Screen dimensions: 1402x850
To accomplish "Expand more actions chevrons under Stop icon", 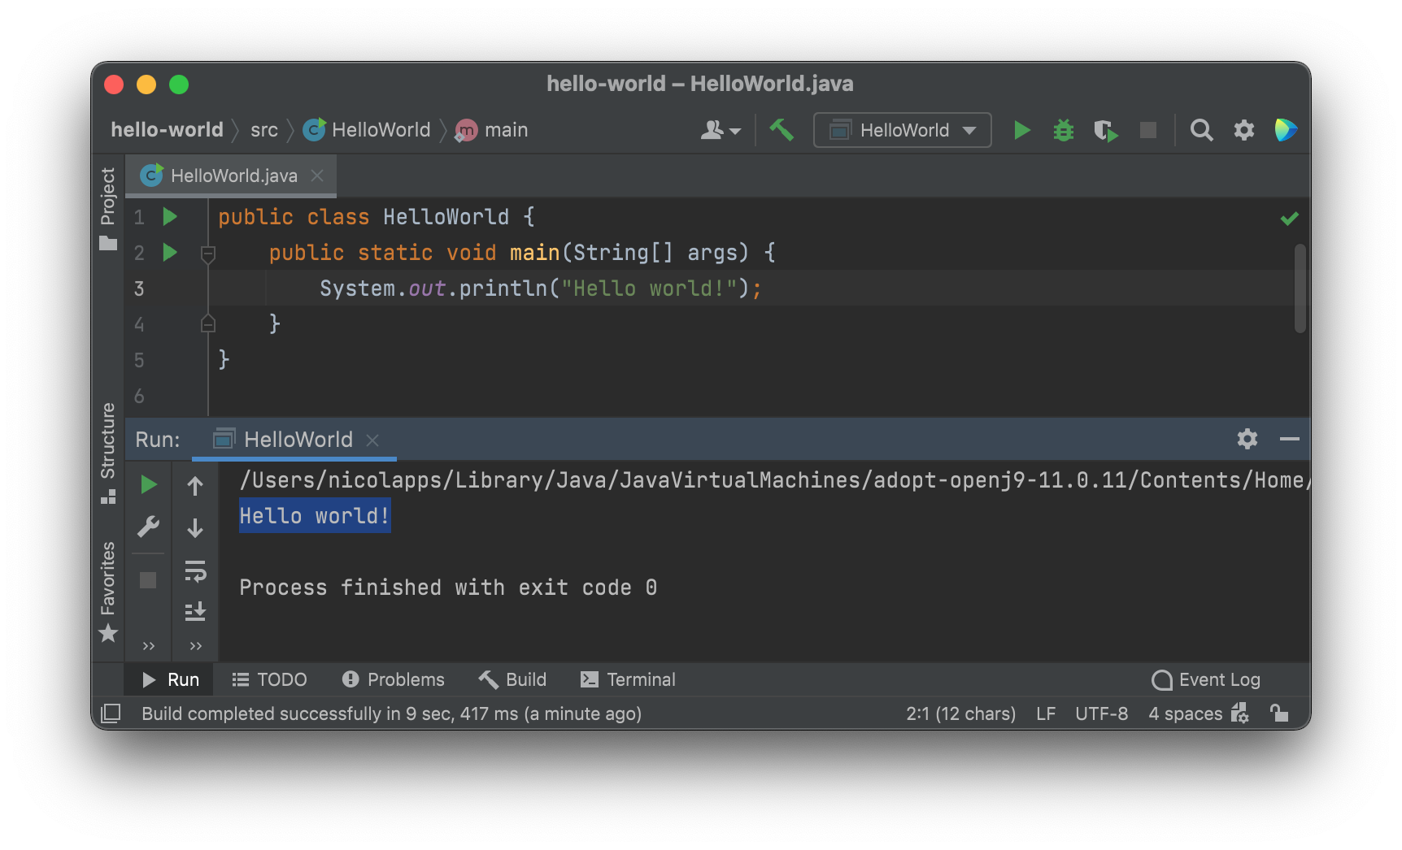I will pos(149,646).
